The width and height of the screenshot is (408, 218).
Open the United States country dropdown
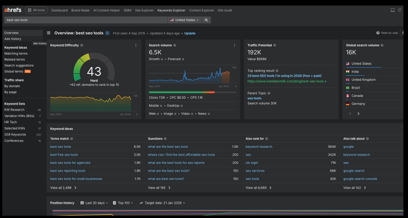coord(184,20)
